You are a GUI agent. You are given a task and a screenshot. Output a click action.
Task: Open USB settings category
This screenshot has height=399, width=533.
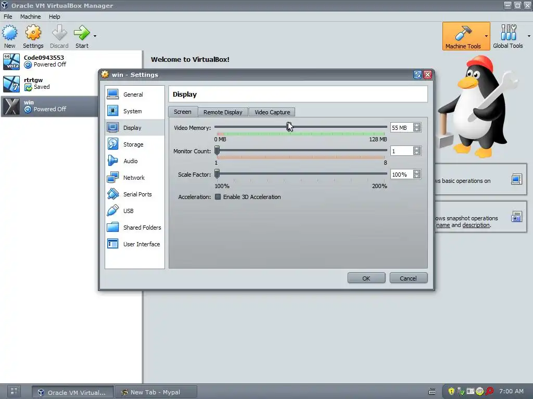[135, 211]
